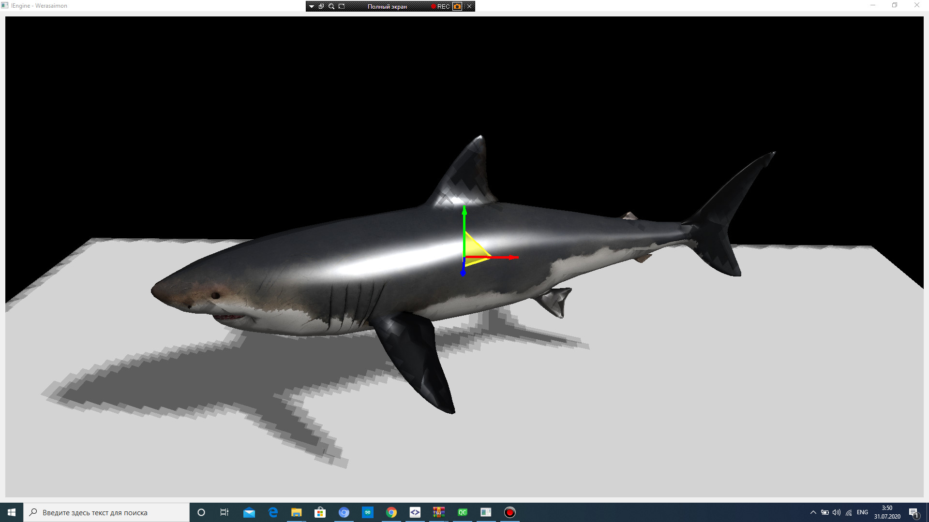The height and width of the screenshot is (522, 929).
Task: Click the window-select mode icon in recorder bar
Action: pyautogui.click(x=321, y=6)
